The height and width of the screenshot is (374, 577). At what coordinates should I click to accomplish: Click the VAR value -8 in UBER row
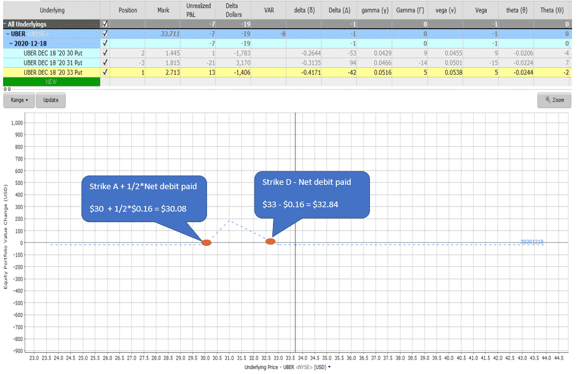(x=283, y=34)
